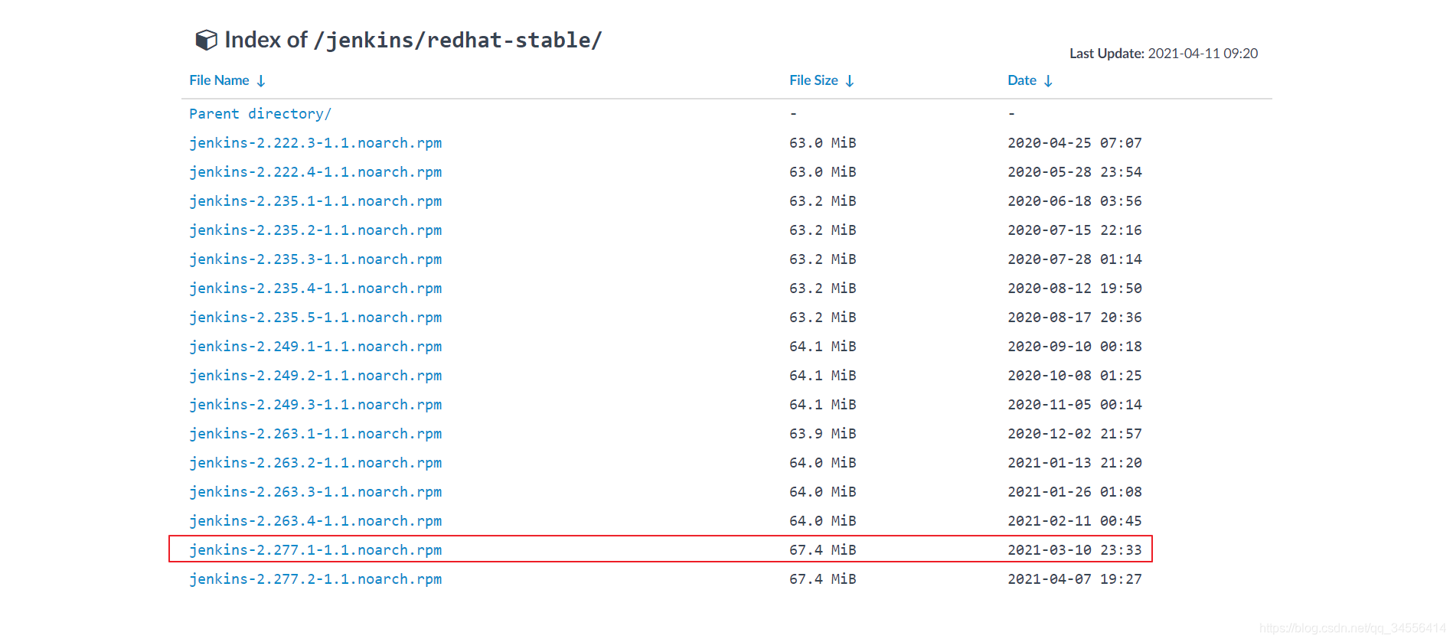Viewport: 1453px width, 642px height.
Task: Click the date 2020-09-10 00:18
Action: (x=1075, y=347)
